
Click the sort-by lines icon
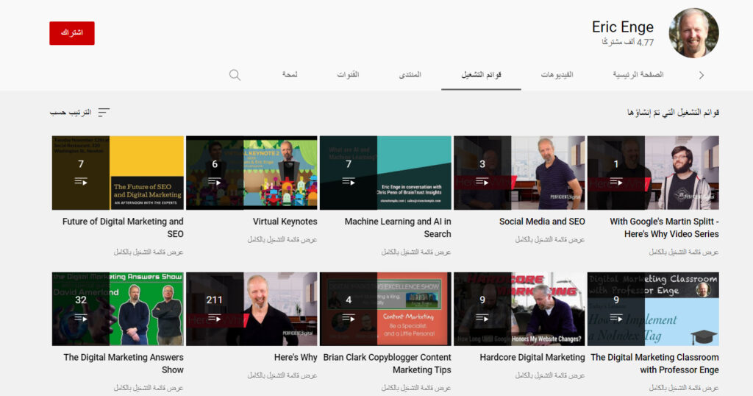click(104, 113)
